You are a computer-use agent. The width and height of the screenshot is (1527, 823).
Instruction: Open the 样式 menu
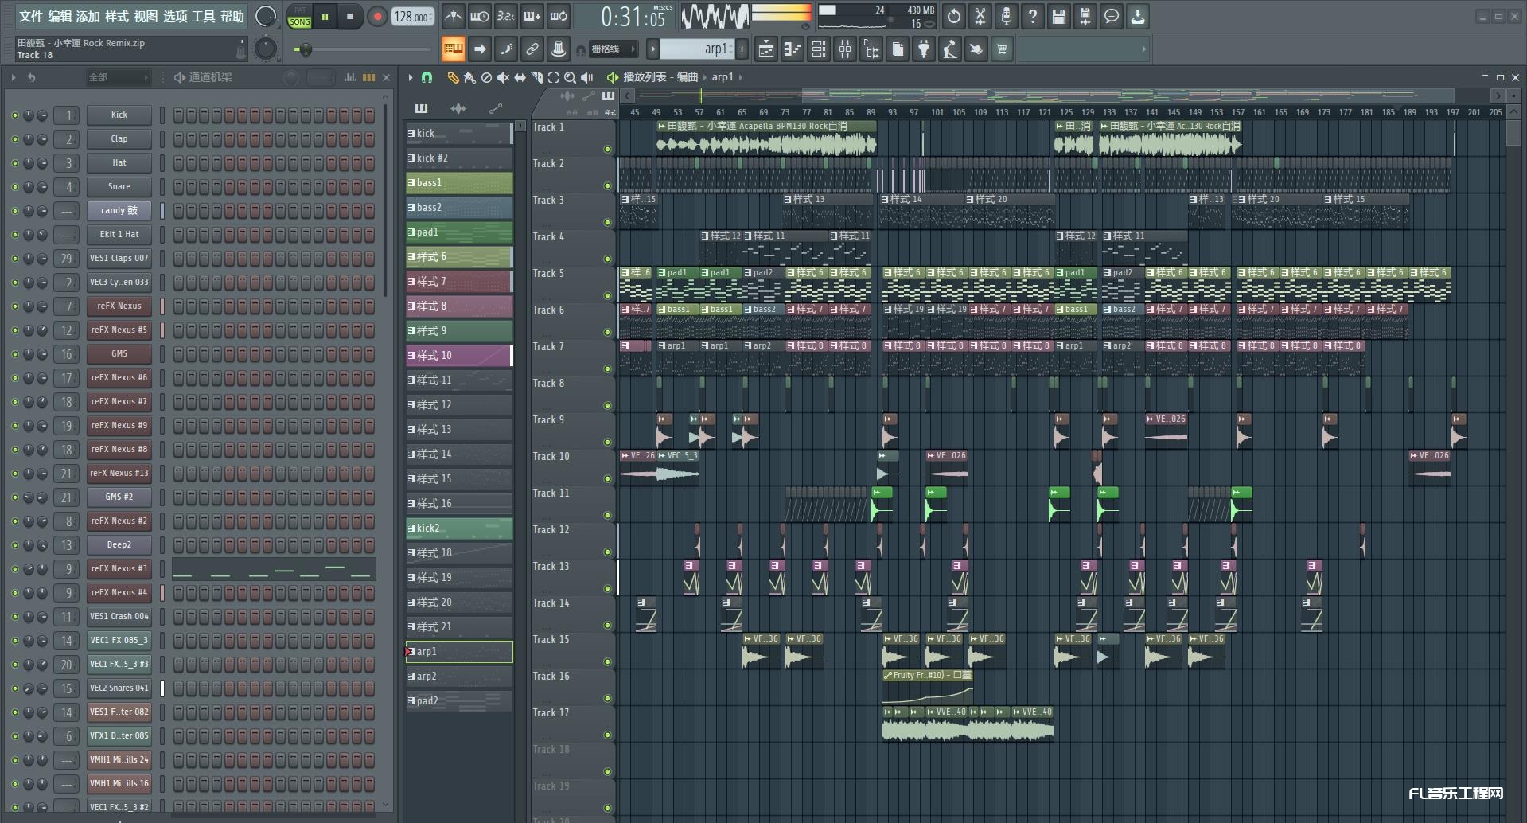click(117, 16)
